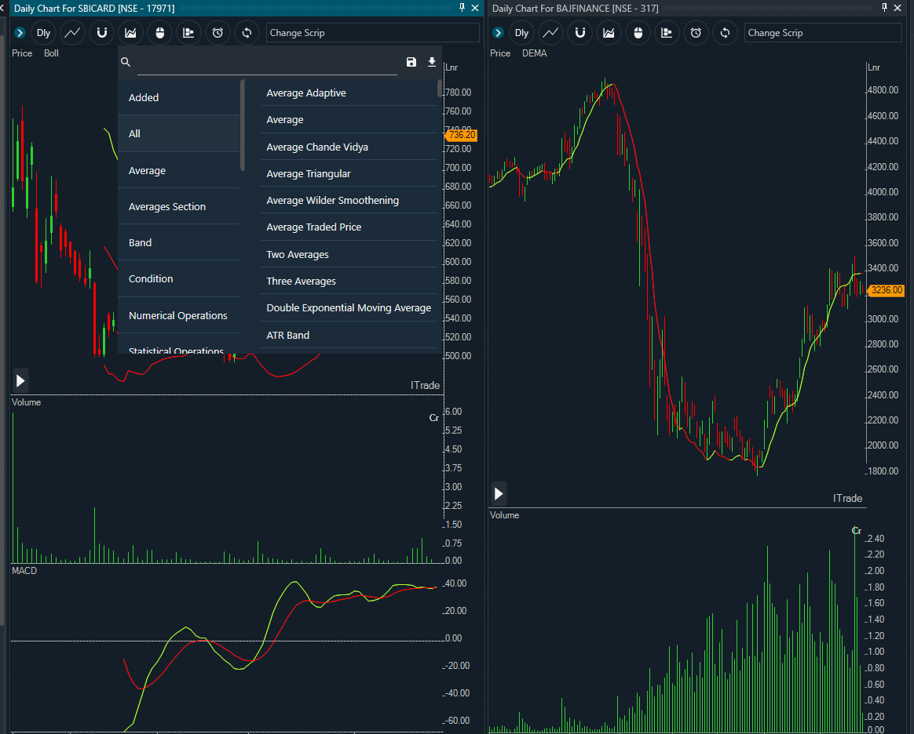Toggle the pin on the BAJFINANCE chart window

point(885,8)
